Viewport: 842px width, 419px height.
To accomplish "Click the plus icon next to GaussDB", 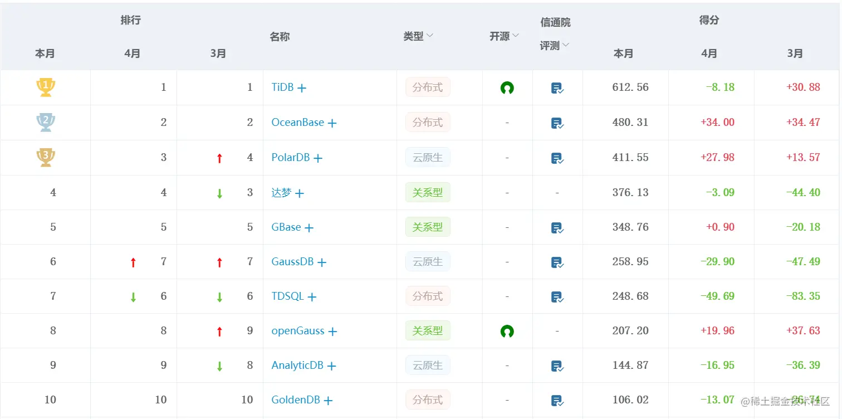I will click(322, 262).
